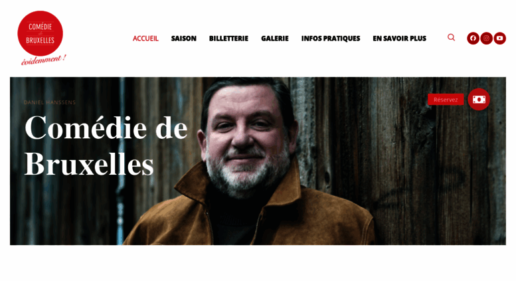Click the round ticket icon button

(x=479, y=100)
